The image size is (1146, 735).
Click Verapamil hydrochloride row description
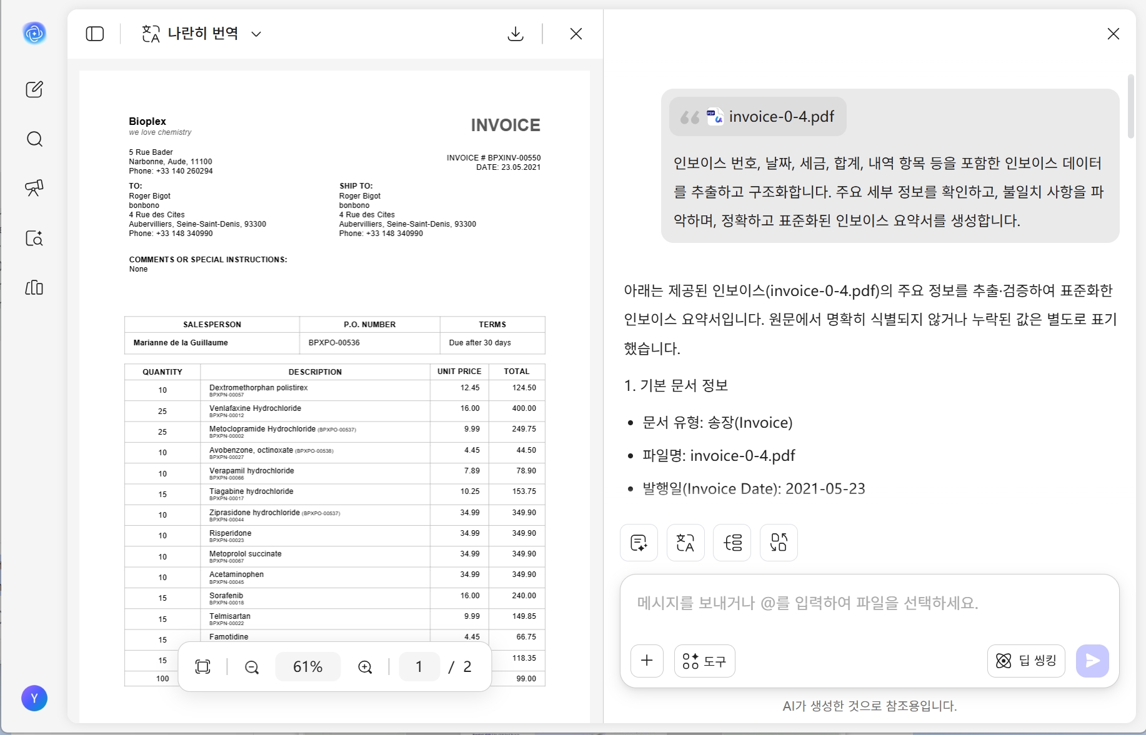coord(252,471)
